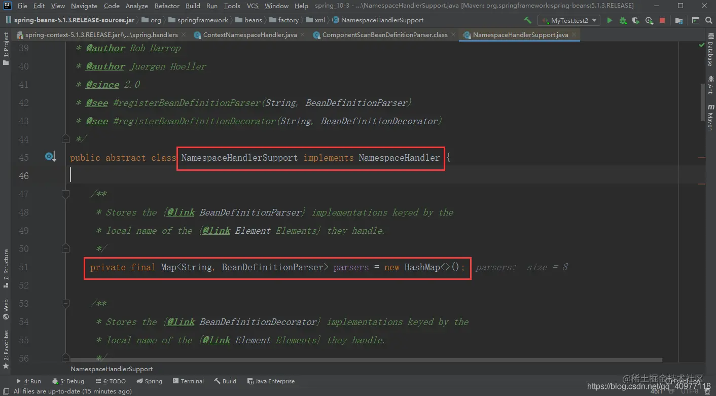The width and height of the screenshot is (716, 396).
Task: Open the Help menu
Action: (x=301, y=6)
